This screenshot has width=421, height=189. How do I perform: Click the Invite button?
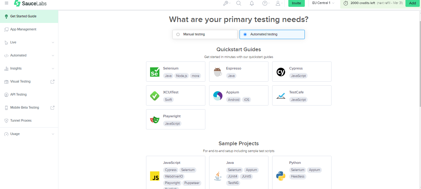click(x=296, y=3)
